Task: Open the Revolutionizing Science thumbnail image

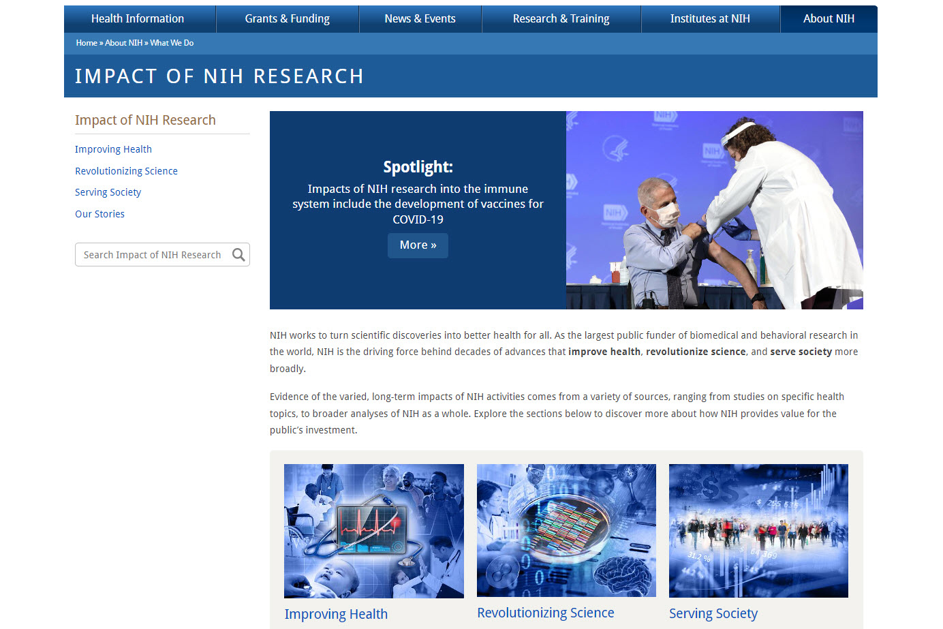Action: click(x=566, y=530)
